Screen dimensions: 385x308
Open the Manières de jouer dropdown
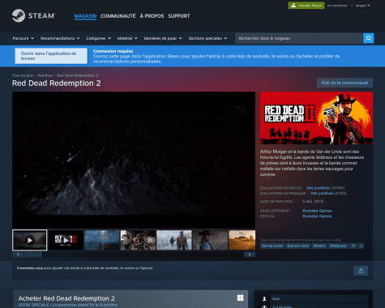(163, 38)
